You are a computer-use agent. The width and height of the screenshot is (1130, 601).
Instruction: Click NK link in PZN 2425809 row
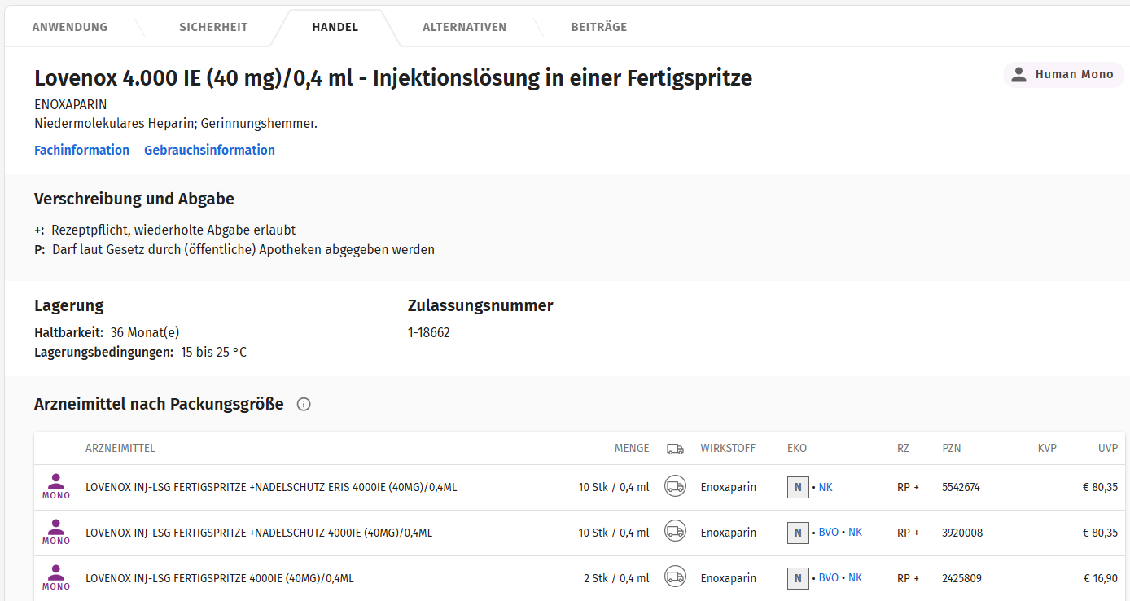(x=856, y=578)
